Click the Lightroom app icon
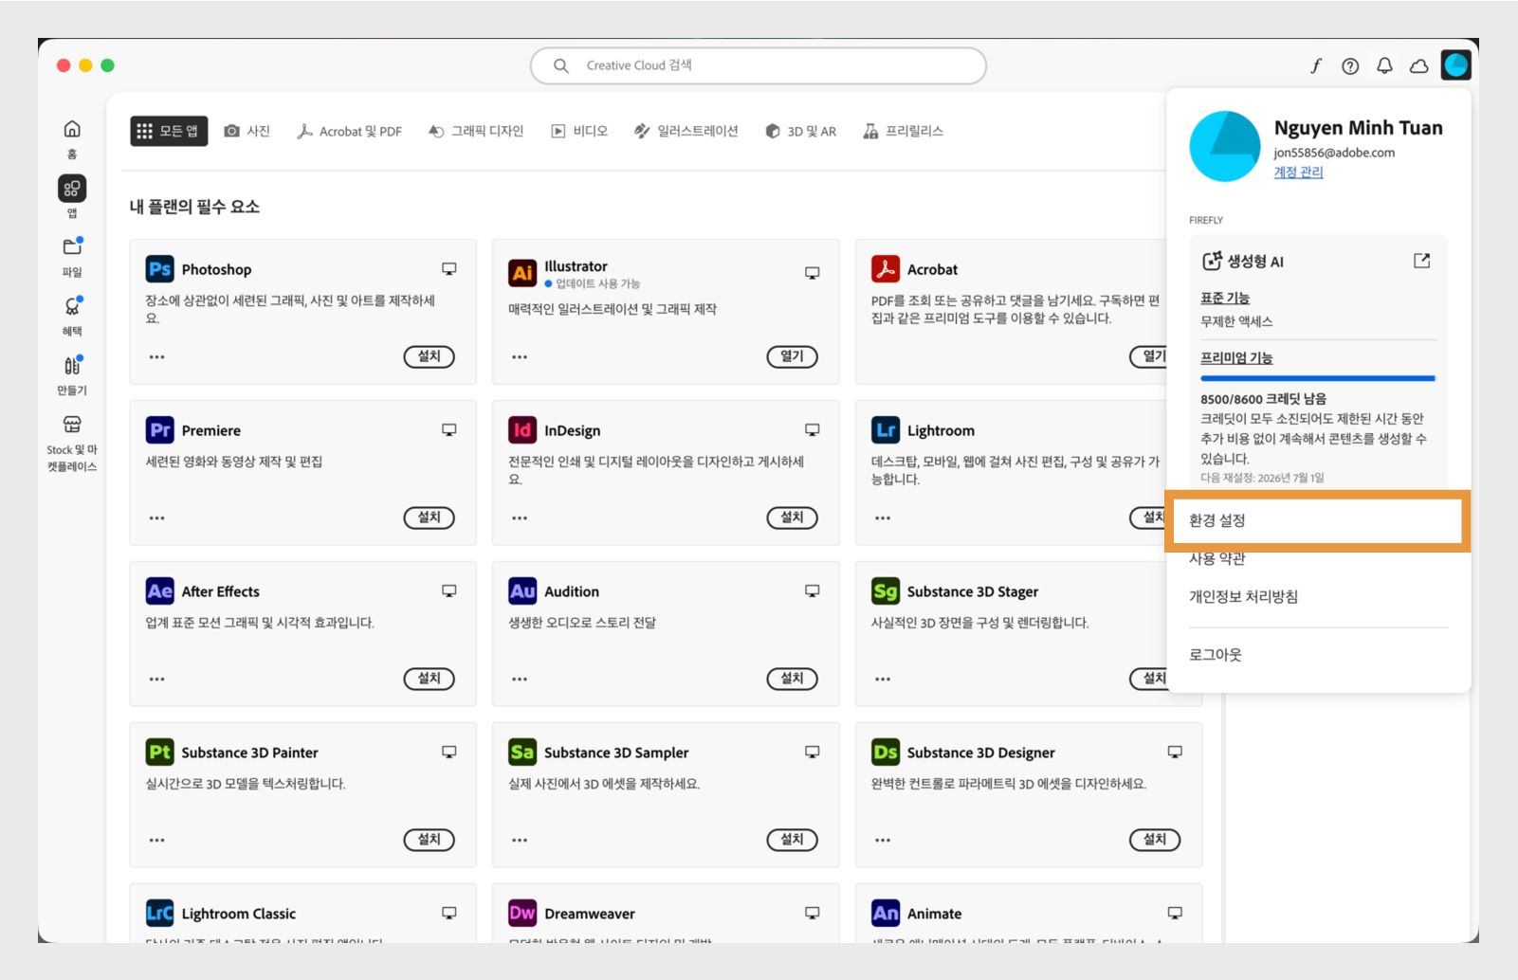This screenshot has width=1518, height=980. coord(886,430)
